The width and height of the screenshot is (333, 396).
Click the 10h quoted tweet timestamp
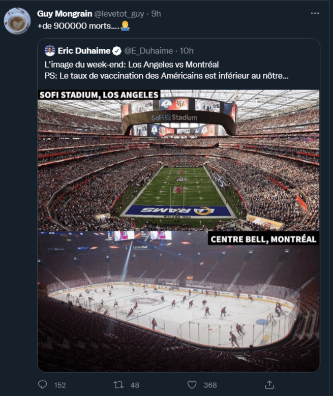pos(187,51)
